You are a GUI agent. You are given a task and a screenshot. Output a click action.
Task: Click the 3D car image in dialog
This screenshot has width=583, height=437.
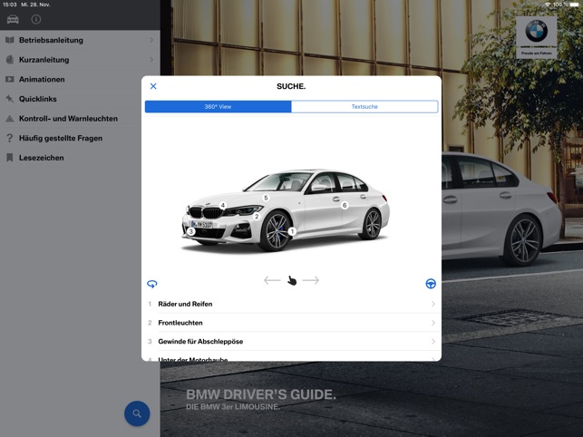tap(286, 210)
